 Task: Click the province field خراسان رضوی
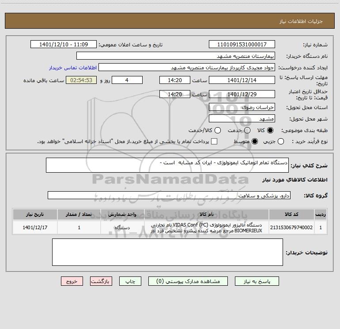242,107
